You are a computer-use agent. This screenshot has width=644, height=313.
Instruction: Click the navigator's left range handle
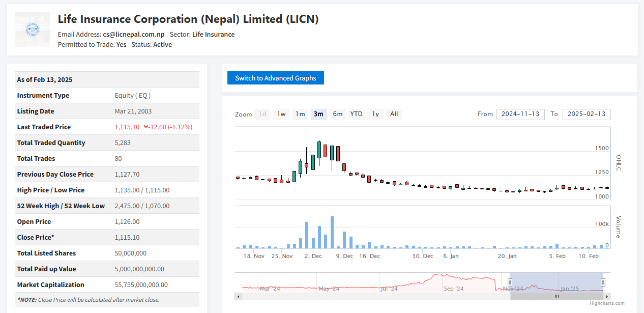(510, 282)
